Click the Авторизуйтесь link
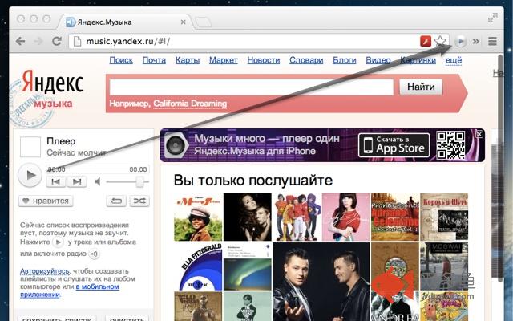This screenshot has height=321, width=513. coord(45,271)
